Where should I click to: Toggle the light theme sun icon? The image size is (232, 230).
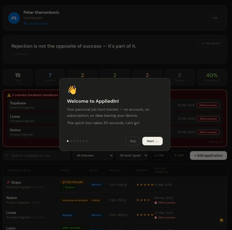click(x=221, y=220)
